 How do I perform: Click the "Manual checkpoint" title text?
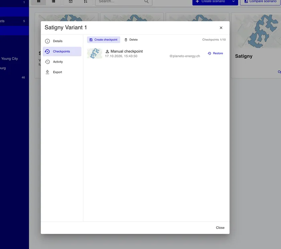(126, 51)
